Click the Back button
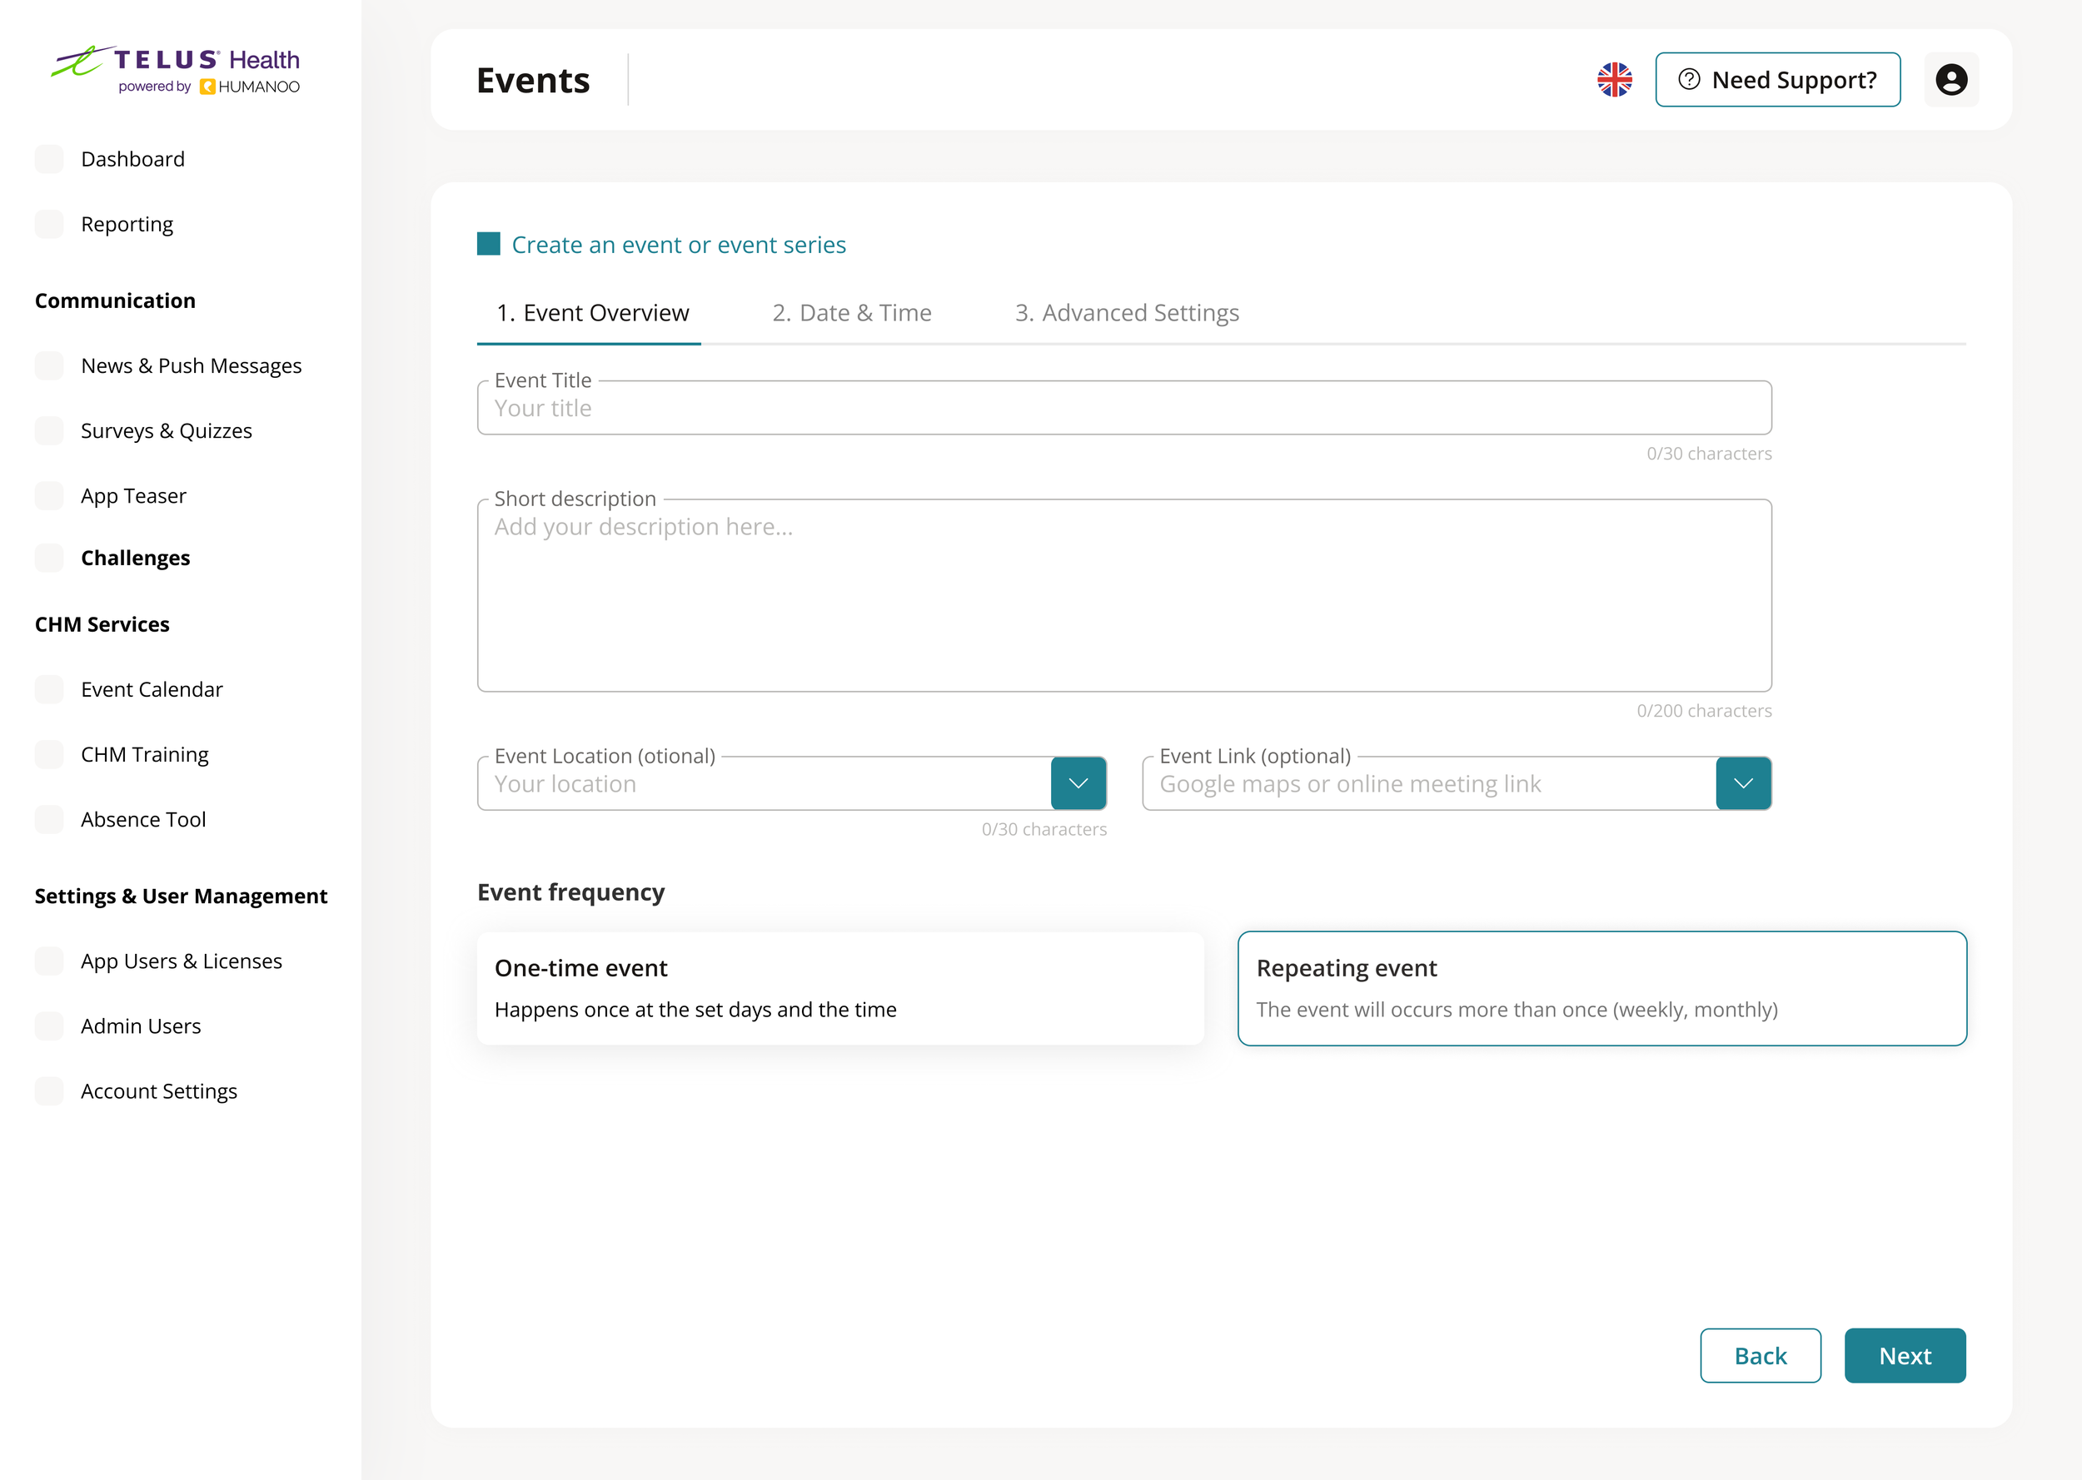This screenshot has height=1480, width=2082. pyautogui.click(x=1760, y=1355)
